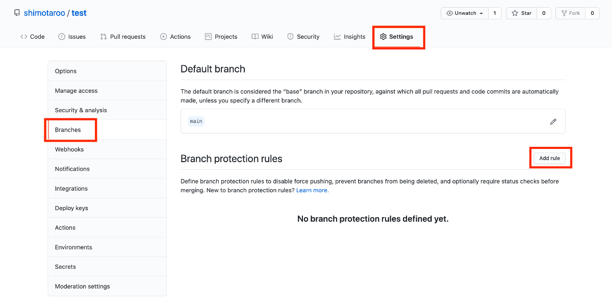Viewport: 612px width, 308px height.
Task: Click the pencil icon to edit default branch
Action: click(553, 121)
